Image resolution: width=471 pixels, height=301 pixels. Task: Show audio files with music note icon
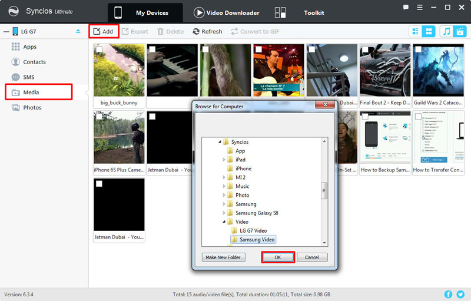447,31
